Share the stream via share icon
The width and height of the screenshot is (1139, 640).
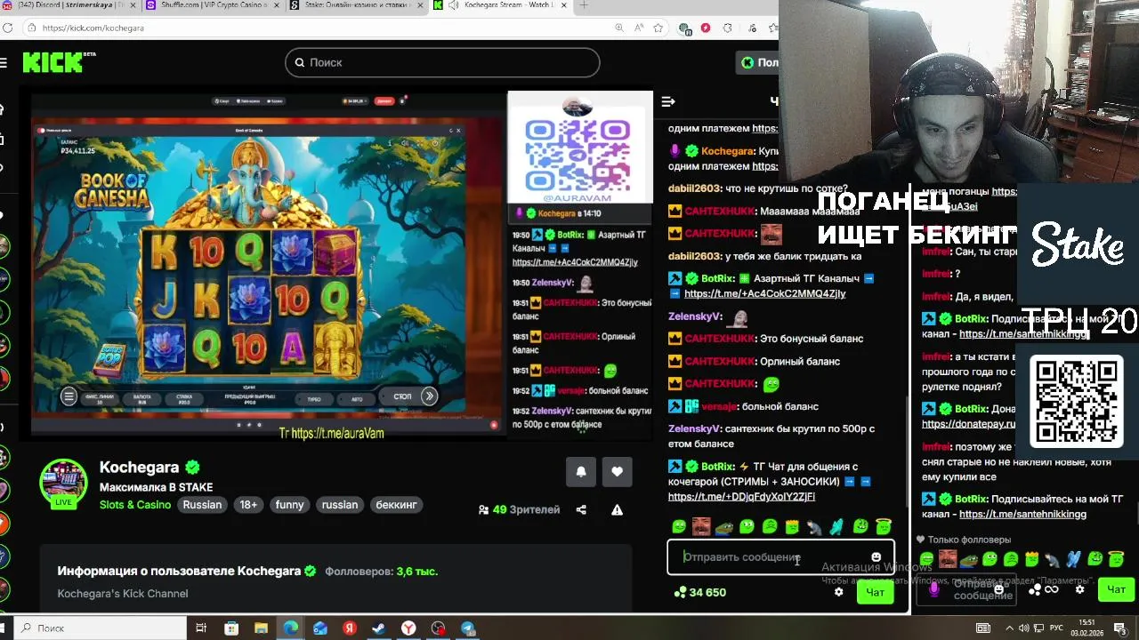[581, 509]
